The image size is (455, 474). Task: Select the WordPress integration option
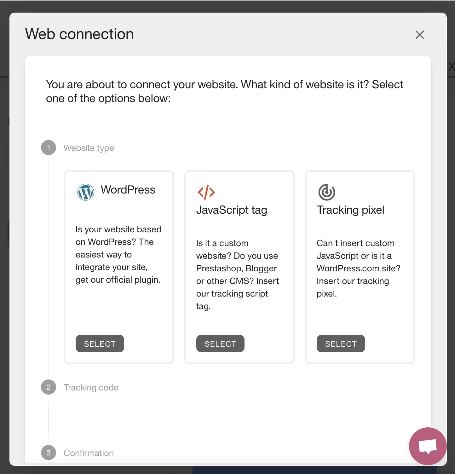tap(100, 344)
